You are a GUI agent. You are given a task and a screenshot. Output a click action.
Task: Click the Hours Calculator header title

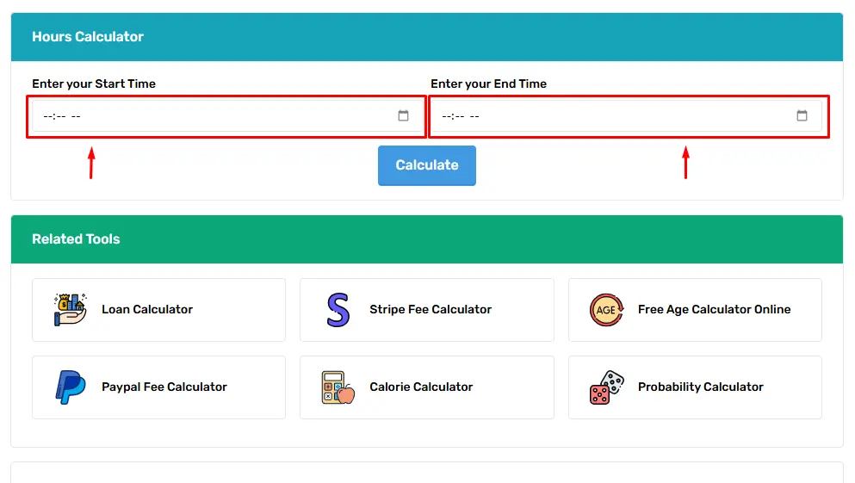88,36
